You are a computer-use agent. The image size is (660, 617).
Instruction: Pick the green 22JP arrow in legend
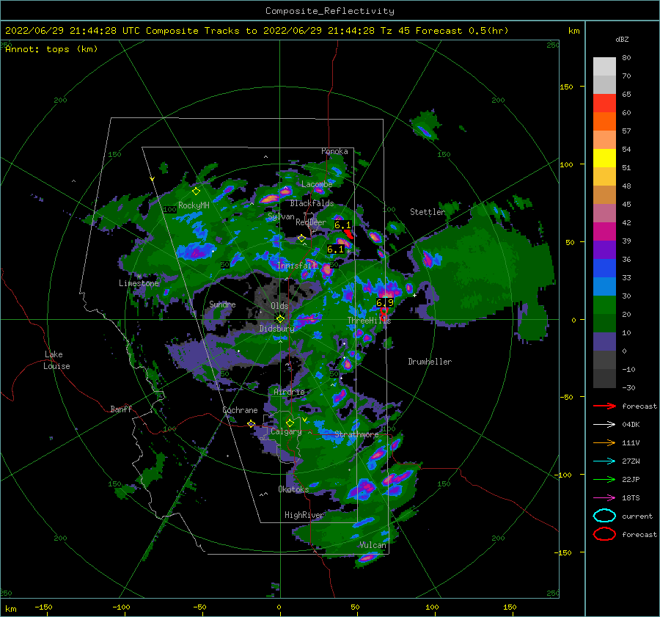(x=604, y=479)
